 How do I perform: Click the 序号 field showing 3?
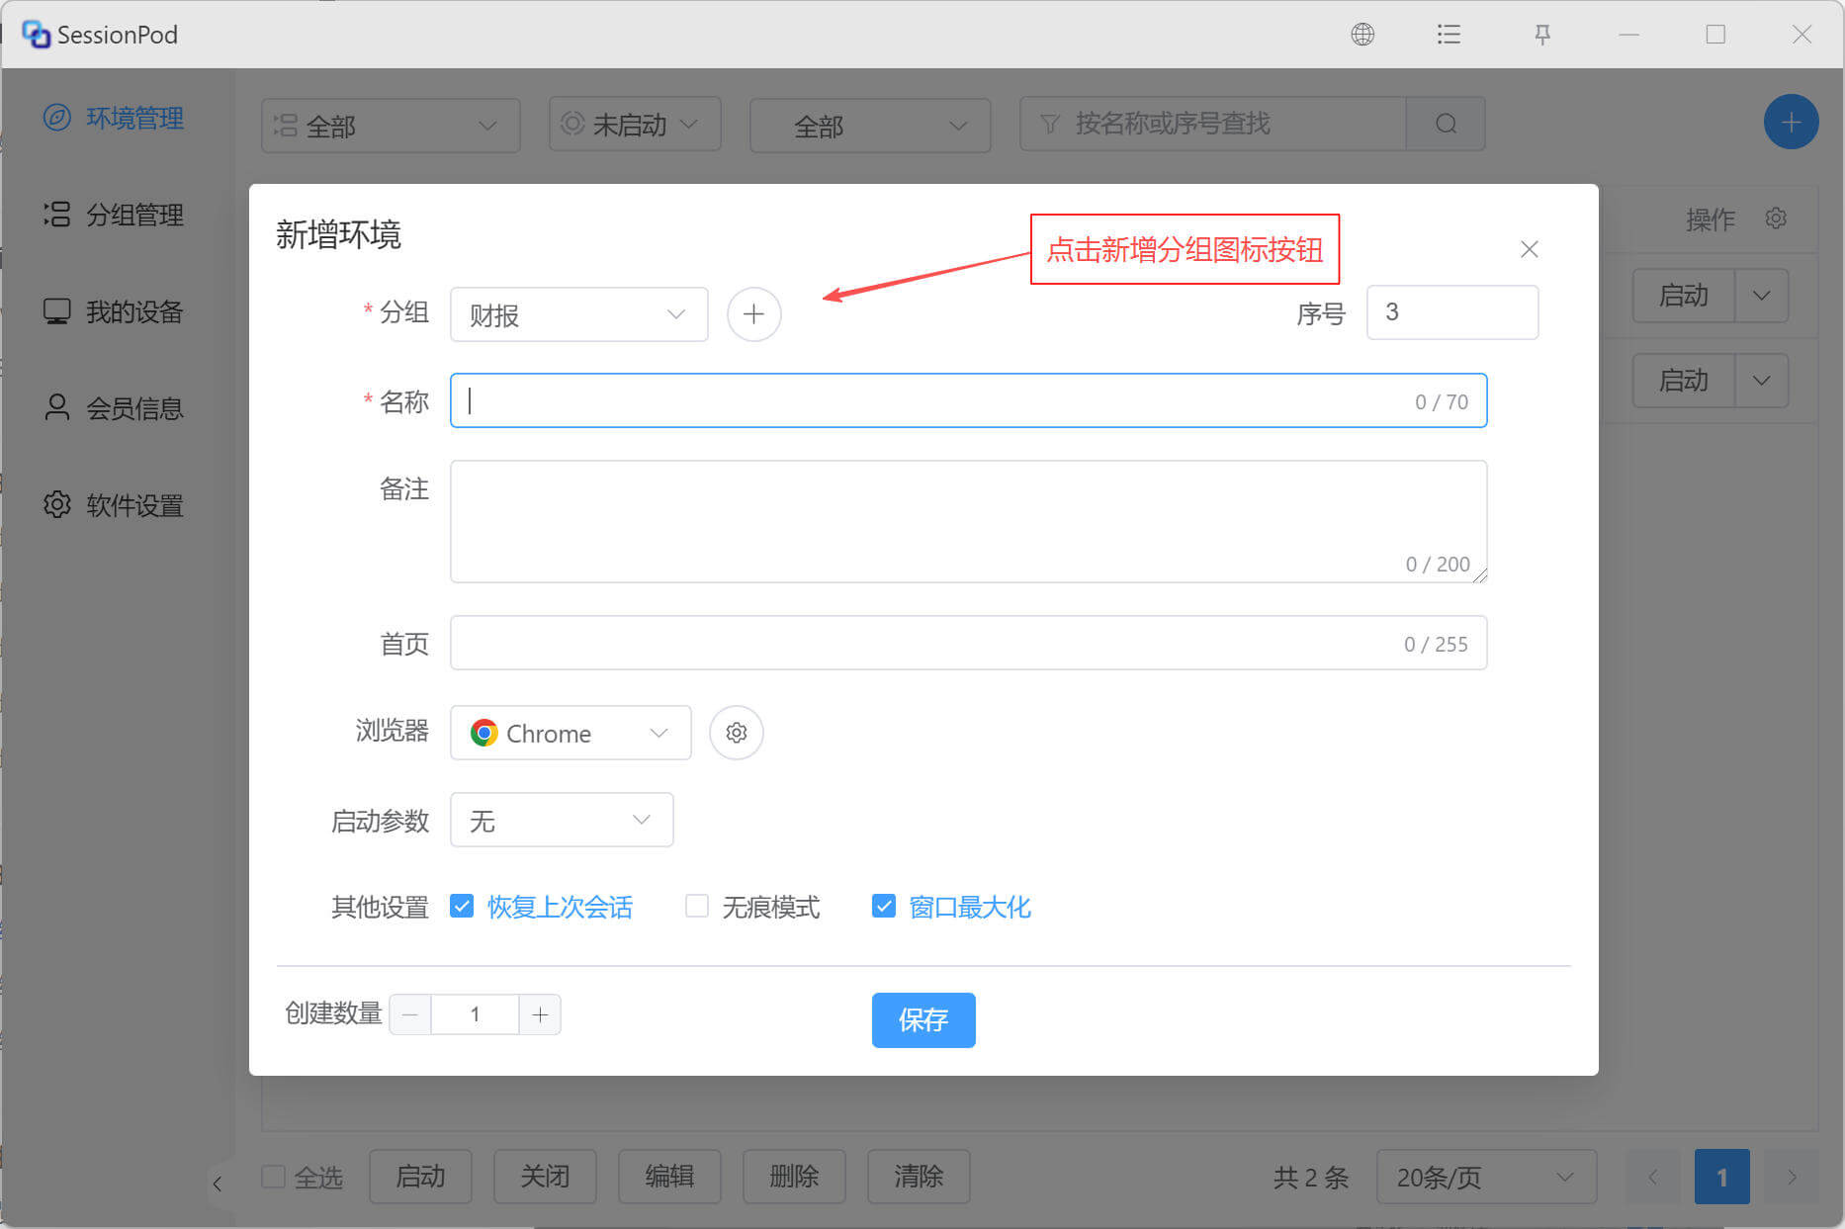[x=1451, y=312]
